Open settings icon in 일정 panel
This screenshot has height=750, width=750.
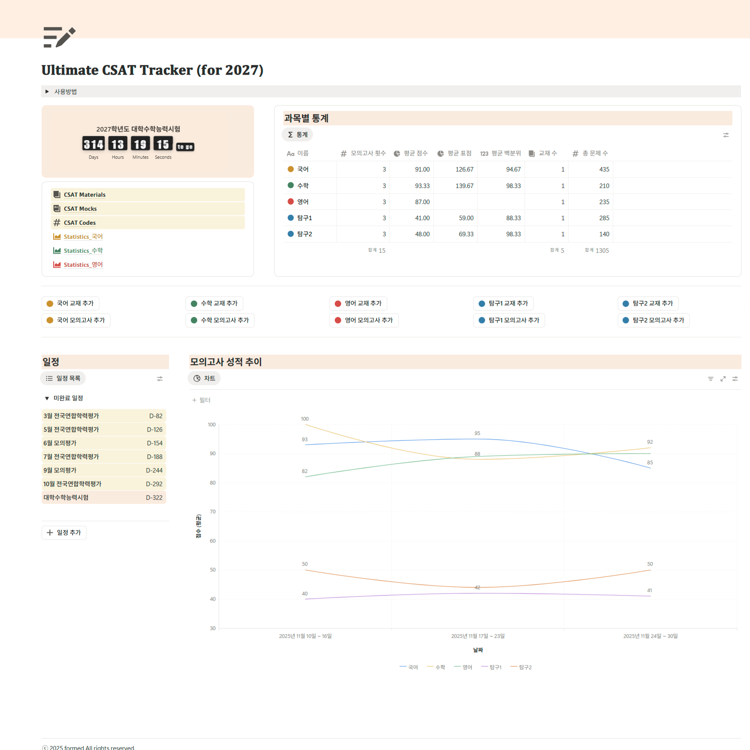click(160, 379)
